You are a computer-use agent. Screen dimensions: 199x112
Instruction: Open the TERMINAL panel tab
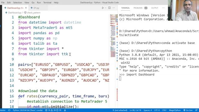tap(125, 8)
